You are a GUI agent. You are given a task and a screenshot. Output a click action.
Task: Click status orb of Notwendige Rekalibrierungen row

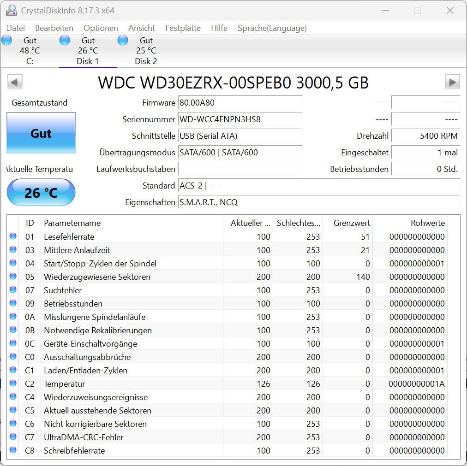pos(13,330)
